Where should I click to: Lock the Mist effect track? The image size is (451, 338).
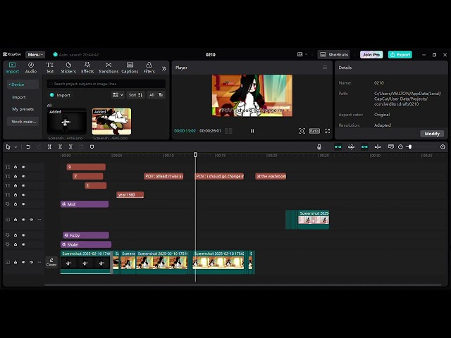[x=16, y=204]
